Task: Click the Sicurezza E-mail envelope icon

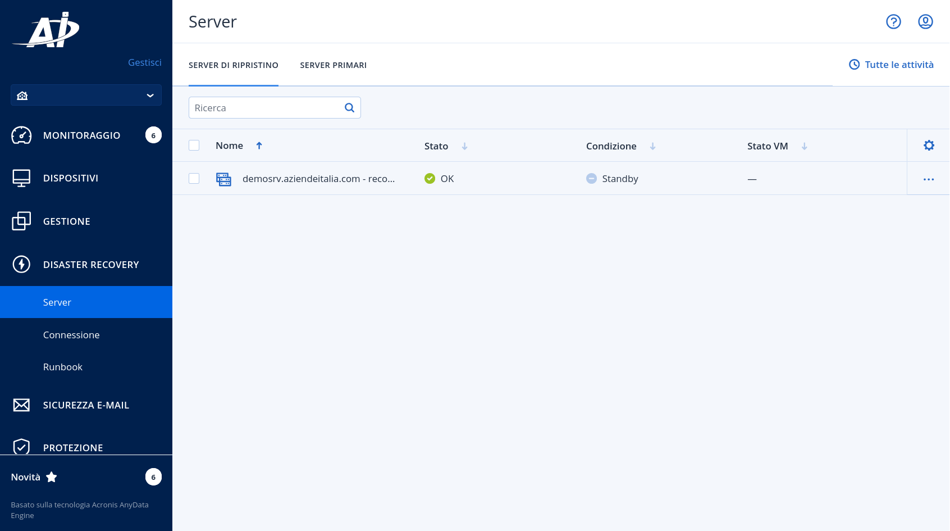Action: pyautogui.click(x=21, y=405)
